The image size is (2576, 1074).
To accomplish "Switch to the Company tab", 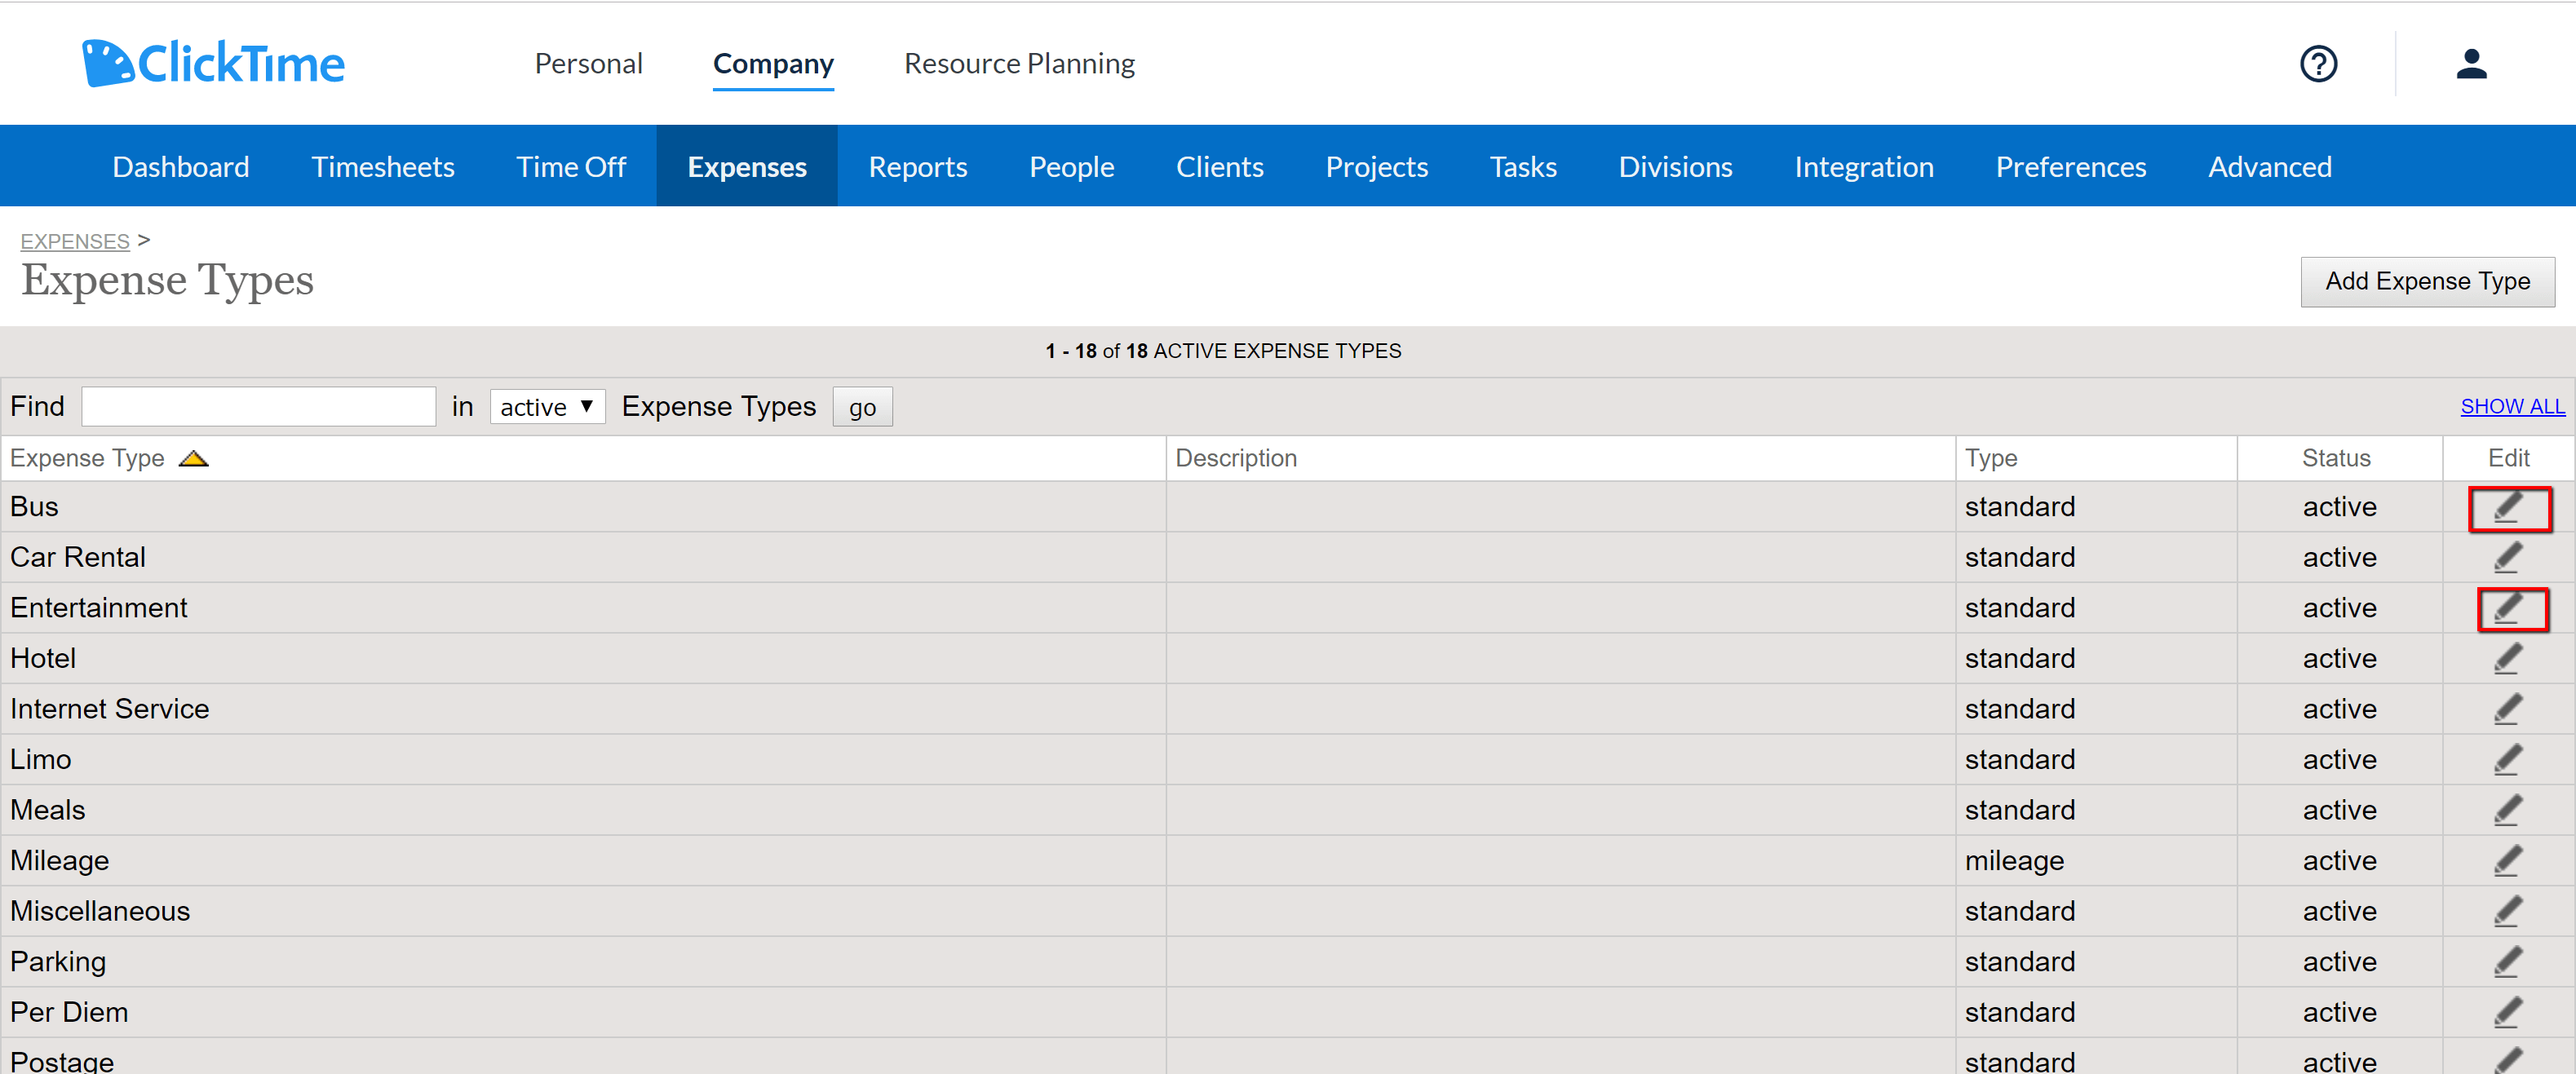I will point(773,63).
